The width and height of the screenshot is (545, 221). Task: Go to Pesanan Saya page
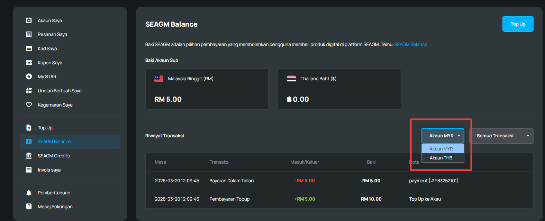tap(70, 34)
